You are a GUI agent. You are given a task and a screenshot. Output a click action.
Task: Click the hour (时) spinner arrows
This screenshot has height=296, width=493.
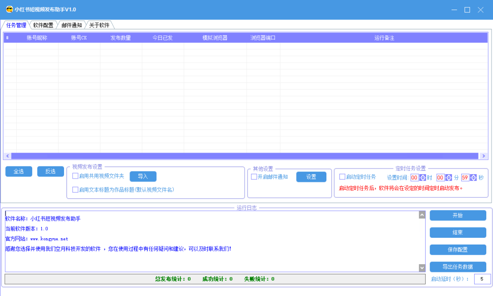coord(423,178)
